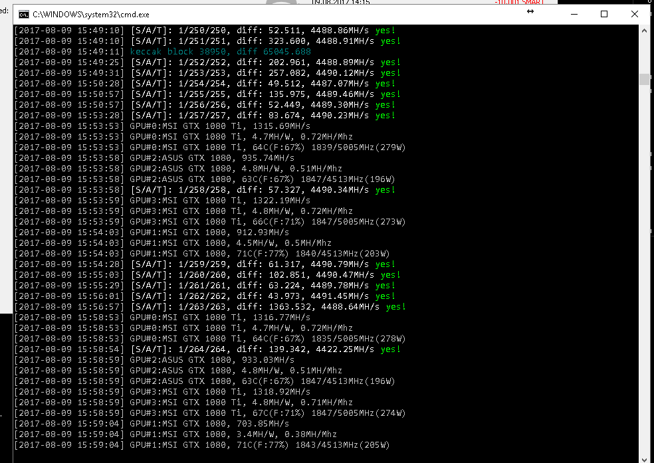
Task: Click the share line 1/259/259
Action: pos(205,264)
